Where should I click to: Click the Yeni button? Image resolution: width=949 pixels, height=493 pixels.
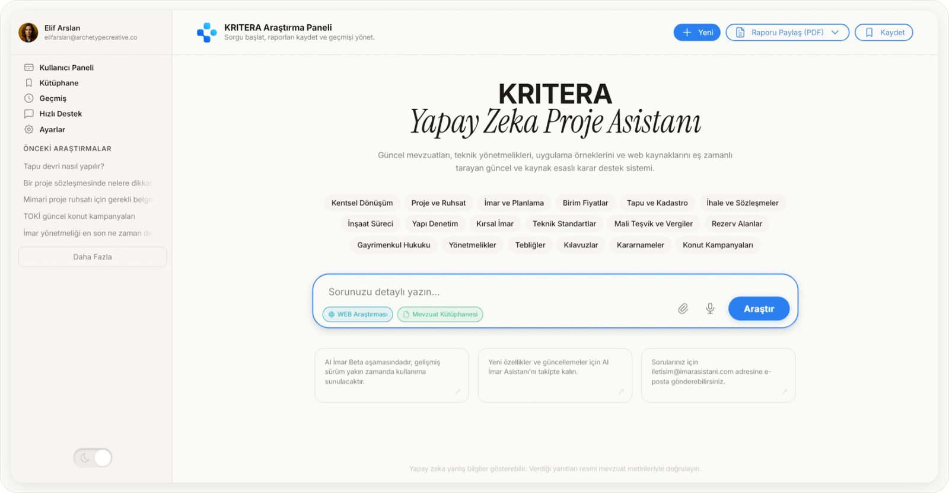tap(697, 33)
